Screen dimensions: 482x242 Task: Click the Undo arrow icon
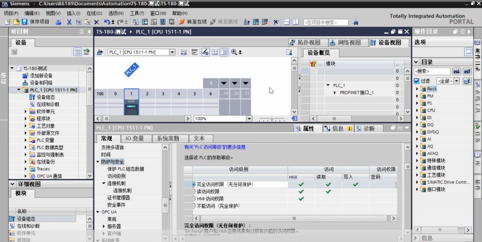[106, 22]
